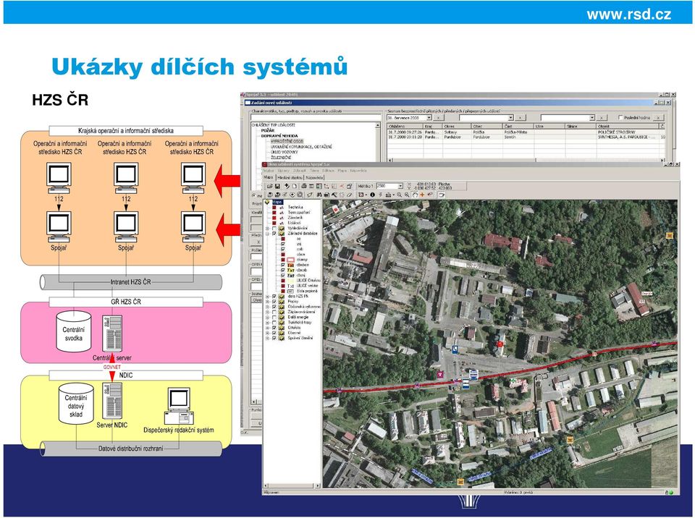This screenshot has width=695, height=518.
Task: Expand the Obecné tree node
Action: 267,333
